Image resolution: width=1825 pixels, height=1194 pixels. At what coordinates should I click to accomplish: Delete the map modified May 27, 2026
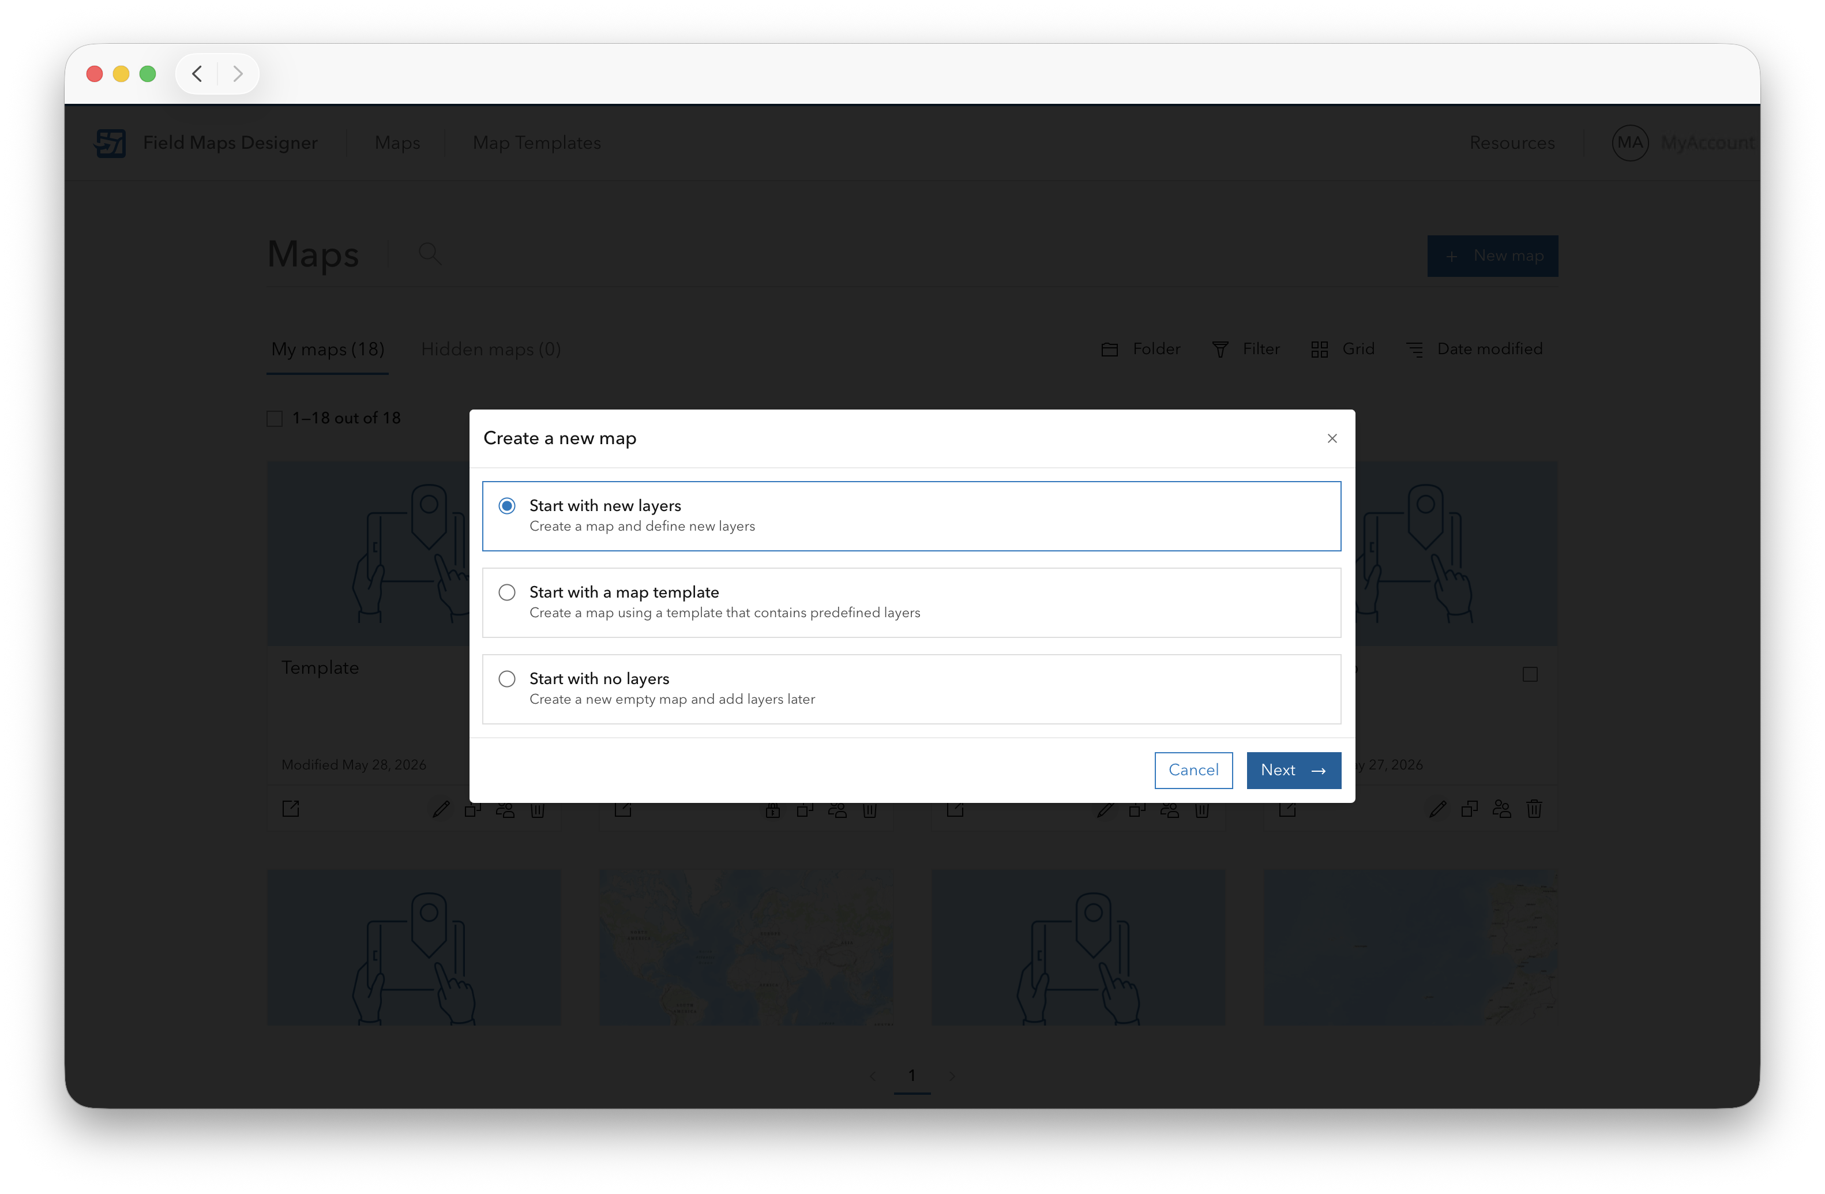pyautogui.click(x=1534, y=808)
